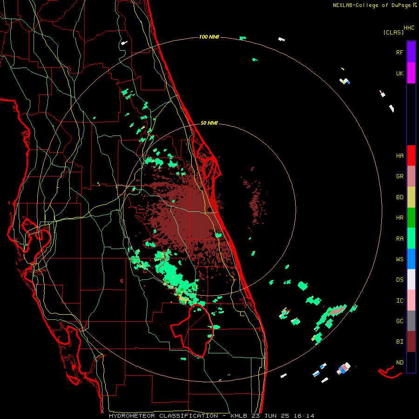The width and height of the screenshot is (419, 419).
Task: Click the 100 NMI range ring label
Action: click(209, 37)
